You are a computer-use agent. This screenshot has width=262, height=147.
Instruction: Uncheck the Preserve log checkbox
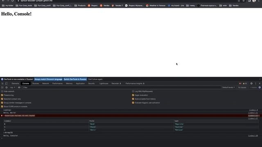click(x=2, y=95)
